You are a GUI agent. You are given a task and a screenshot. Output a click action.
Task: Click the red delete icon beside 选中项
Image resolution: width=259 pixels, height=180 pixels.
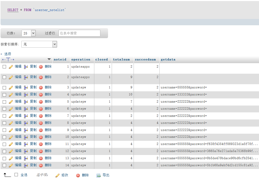click(x=78, y=176)
